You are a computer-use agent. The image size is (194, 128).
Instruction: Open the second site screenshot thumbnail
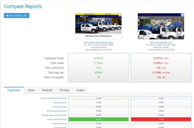click(x=161, y=26)
